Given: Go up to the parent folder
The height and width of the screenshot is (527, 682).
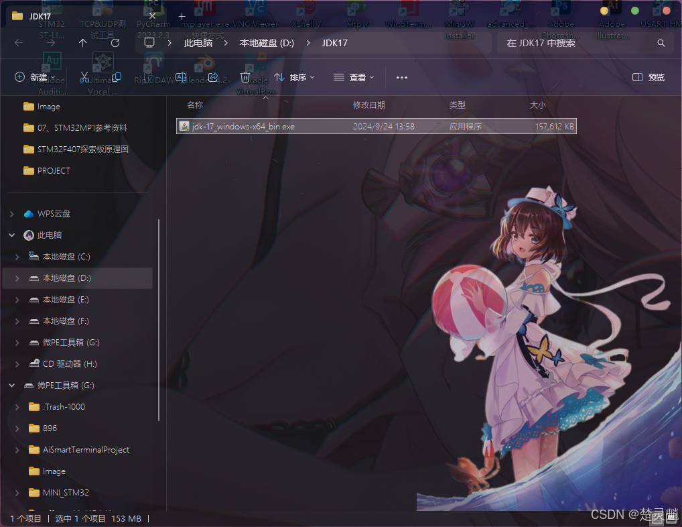Looking at the screenshot, I should pos(82,43).
